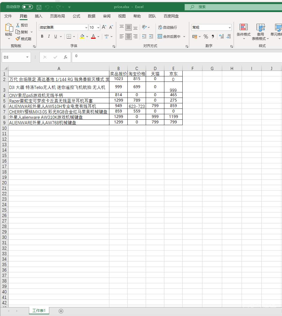Open the Name Box dropdown arrow

coord(27,57)
